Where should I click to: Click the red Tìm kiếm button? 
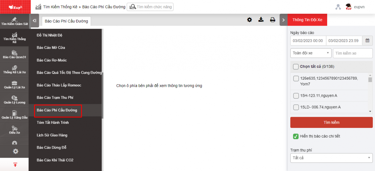332,122
